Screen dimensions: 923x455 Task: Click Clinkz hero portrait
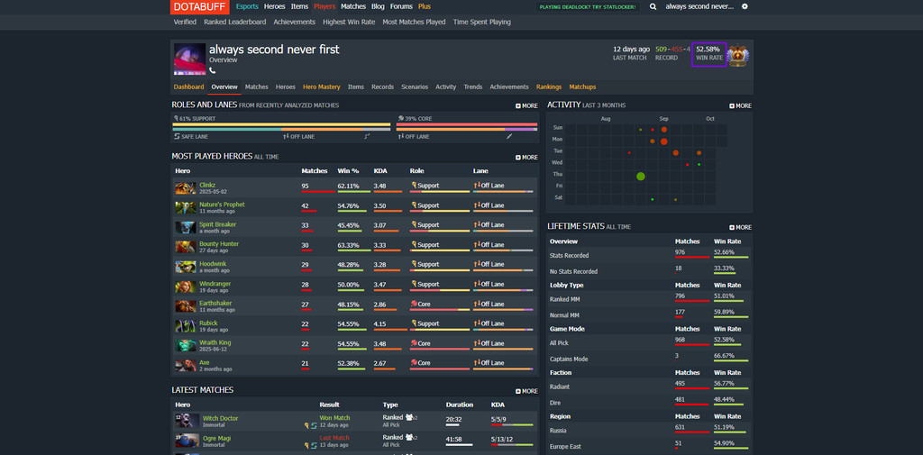pyautogui.click(x=186, y=188)
